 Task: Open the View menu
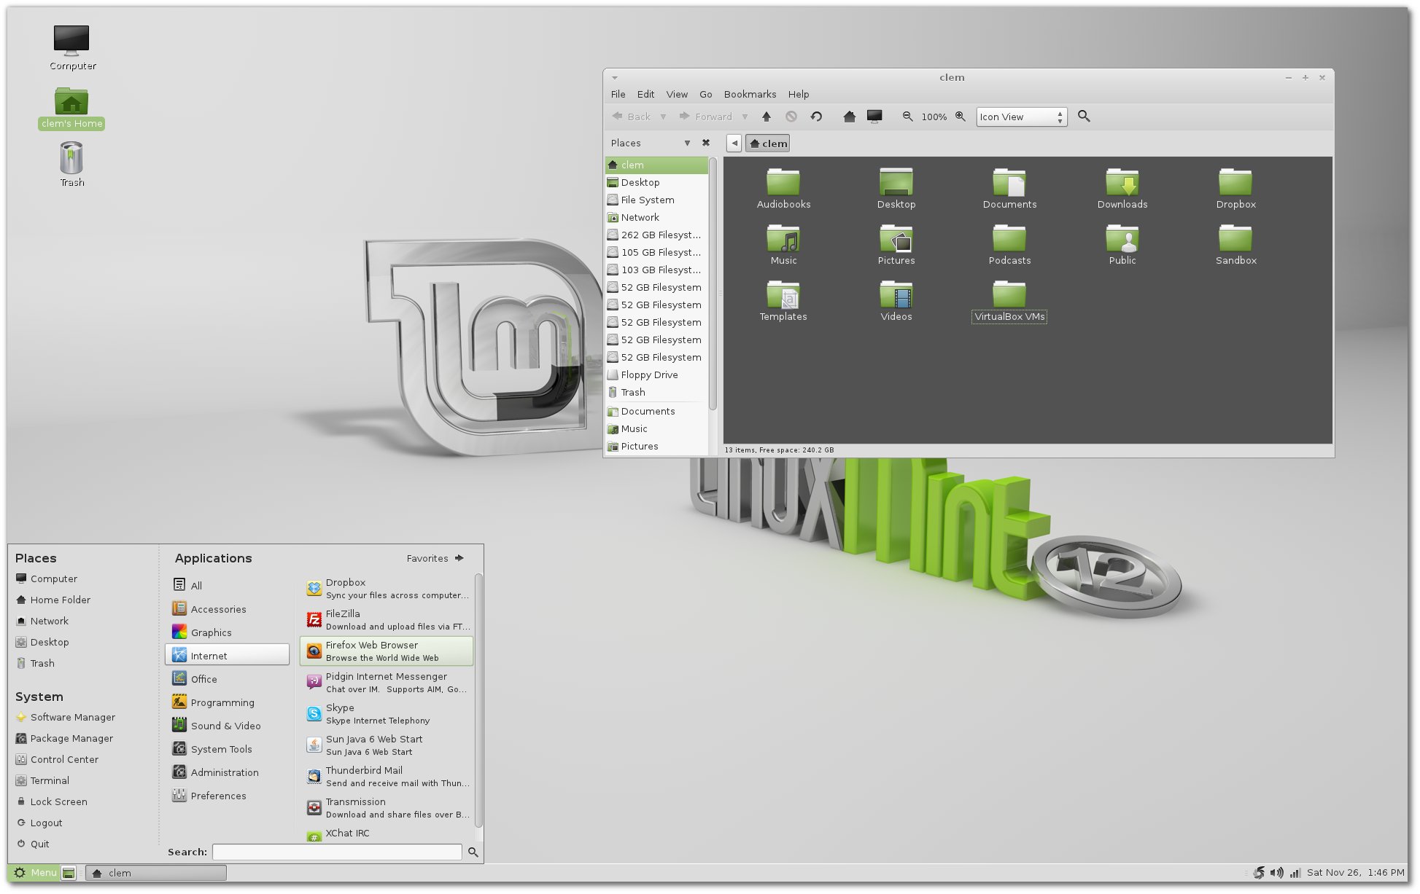pos(677,94)
